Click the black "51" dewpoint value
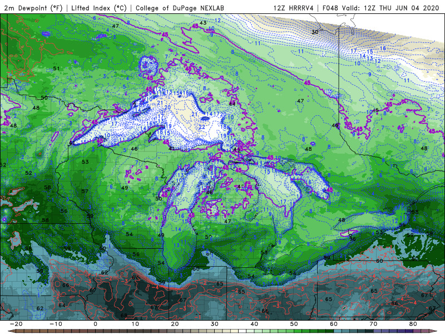The image size is (445, 334). [57, 68]
